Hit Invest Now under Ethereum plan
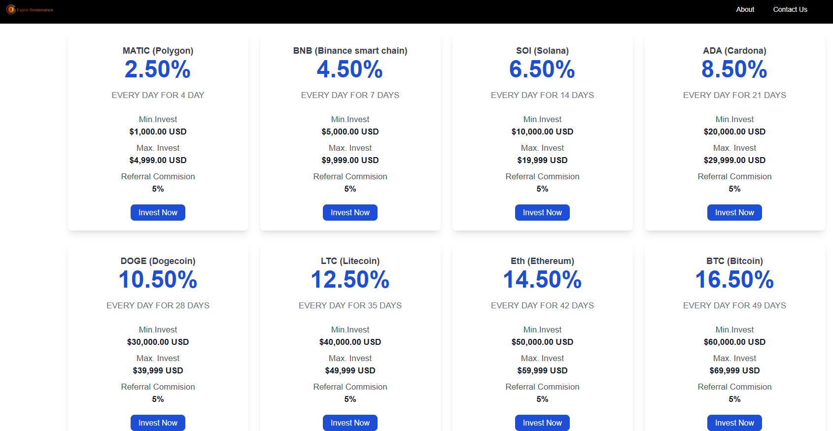Viewport: 833px width, 431px height. pos(542,423)
